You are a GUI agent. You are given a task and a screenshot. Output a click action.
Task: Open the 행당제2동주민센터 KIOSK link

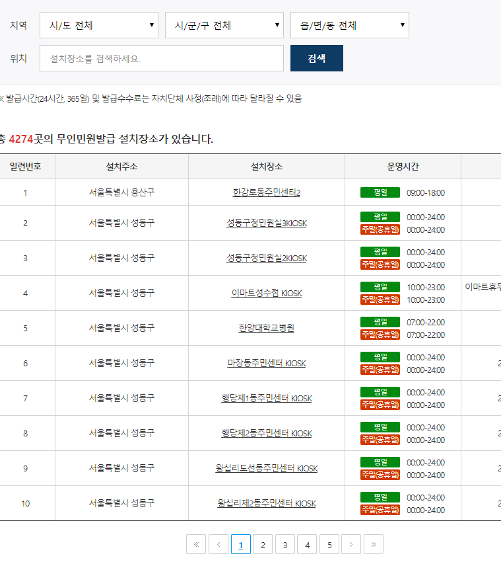[x=267, y=434]
